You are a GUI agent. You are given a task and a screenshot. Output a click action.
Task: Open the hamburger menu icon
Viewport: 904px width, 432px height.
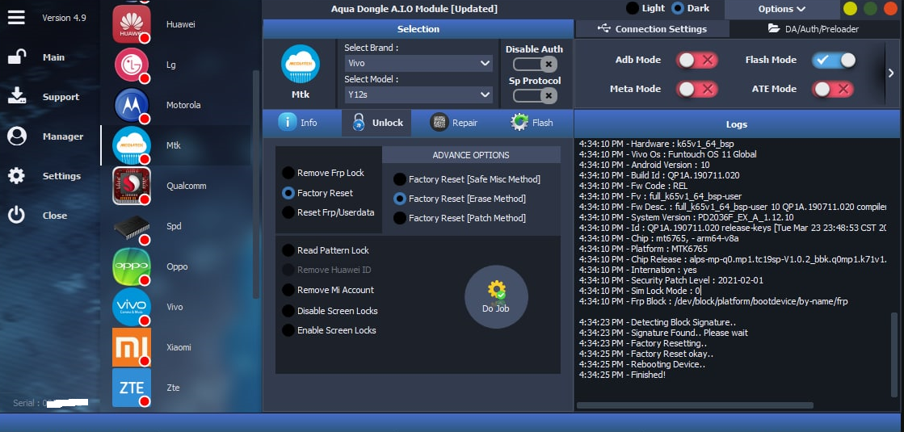coord(16,17)
